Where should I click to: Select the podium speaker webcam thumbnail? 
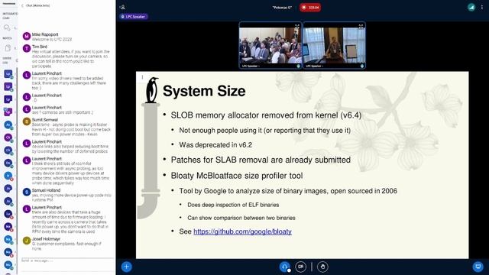tap(334, 46)
